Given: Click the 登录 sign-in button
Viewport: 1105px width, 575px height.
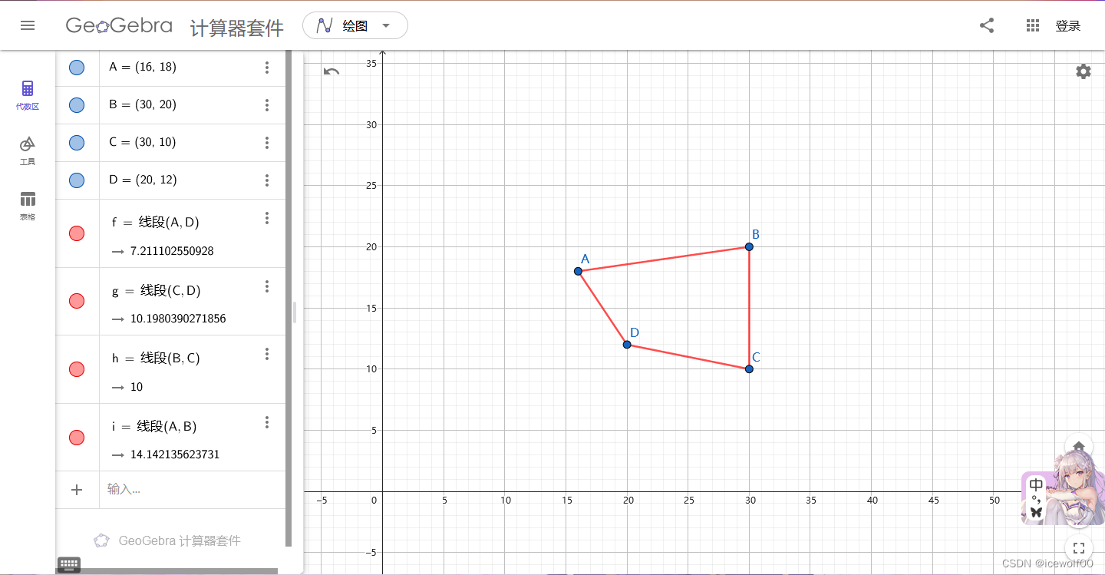Looking at the screenshot, I should [x=1068, y=25].
